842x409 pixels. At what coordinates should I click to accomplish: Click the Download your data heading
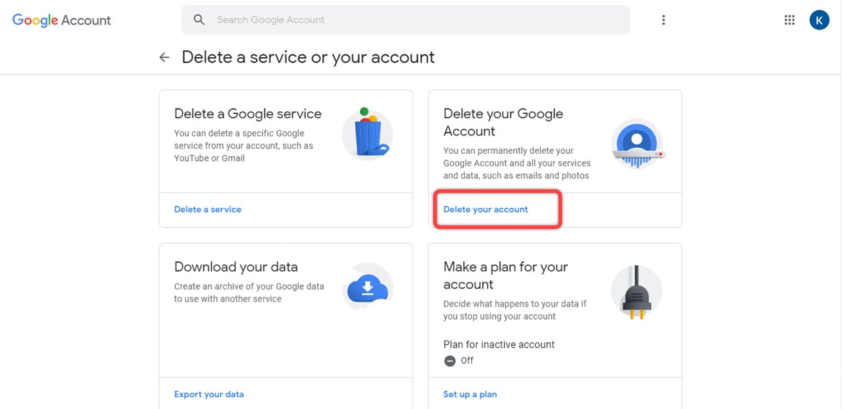(236, 267)
